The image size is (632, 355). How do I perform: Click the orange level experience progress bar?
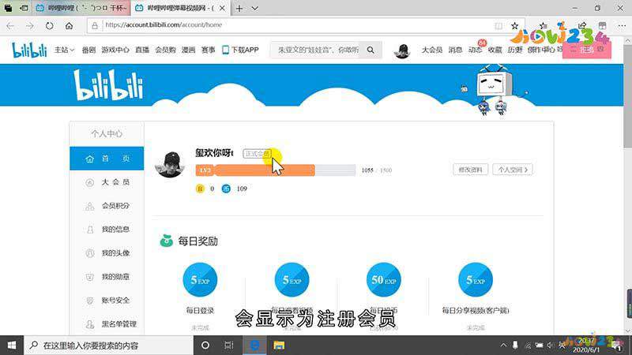(275, 170)
